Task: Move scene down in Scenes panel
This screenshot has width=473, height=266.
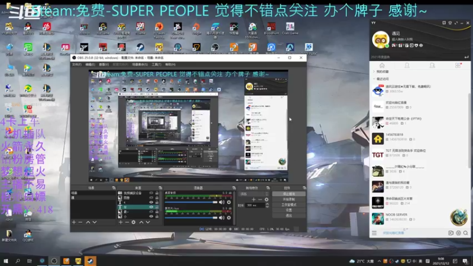Action: coord(95,222)
